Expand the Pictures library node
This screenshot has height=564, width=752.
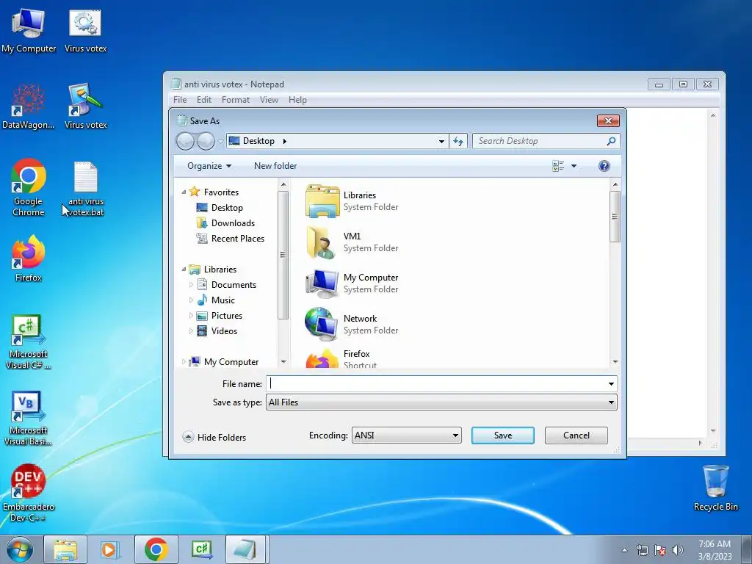(x=191, y=316)
